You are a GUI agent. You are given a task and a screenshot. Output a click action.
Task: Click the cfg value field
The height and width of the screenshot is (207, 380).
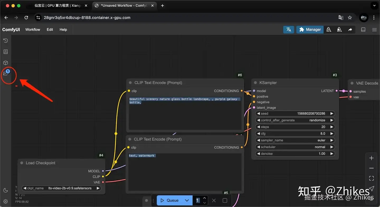click(x=295, y=134)
